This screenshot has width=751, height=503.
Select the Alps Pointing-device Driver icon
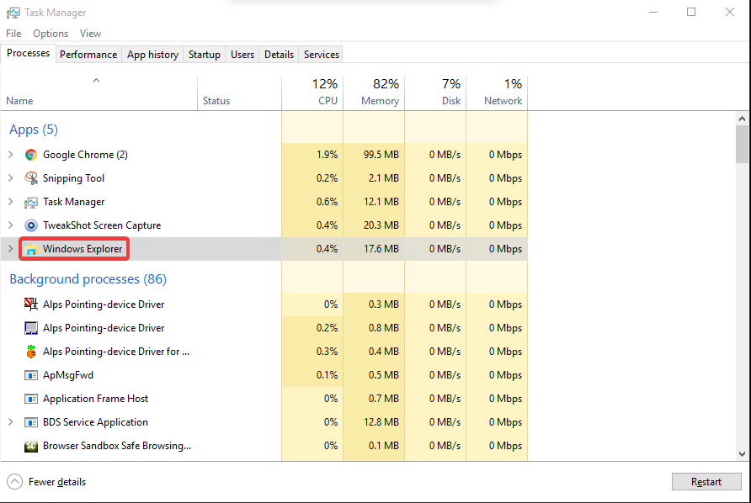pyautogui.click(x=31, y=304)
